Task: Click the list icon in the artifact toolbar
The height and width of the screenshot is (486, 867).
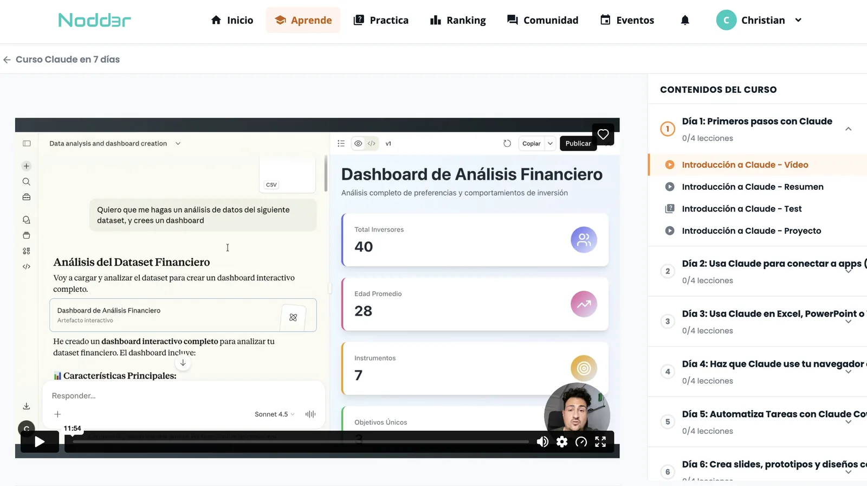Action: [x=341, y=143]
